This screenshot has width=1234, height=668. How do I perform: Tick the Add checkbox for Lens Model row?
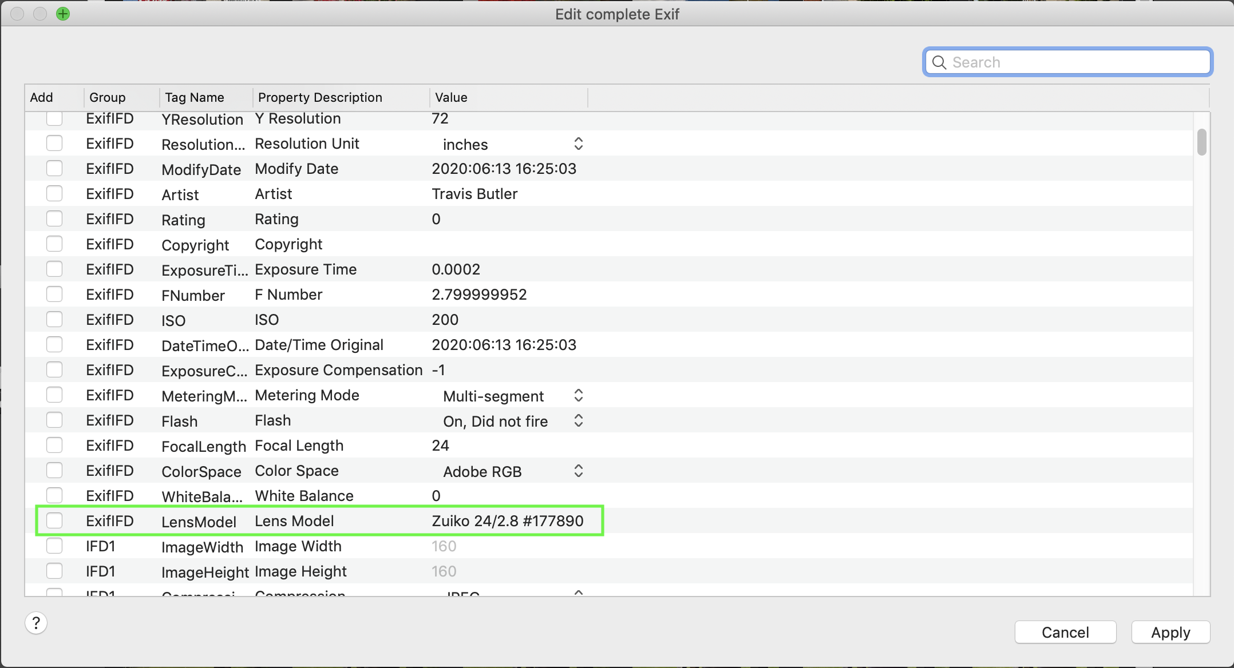[54, 520]
